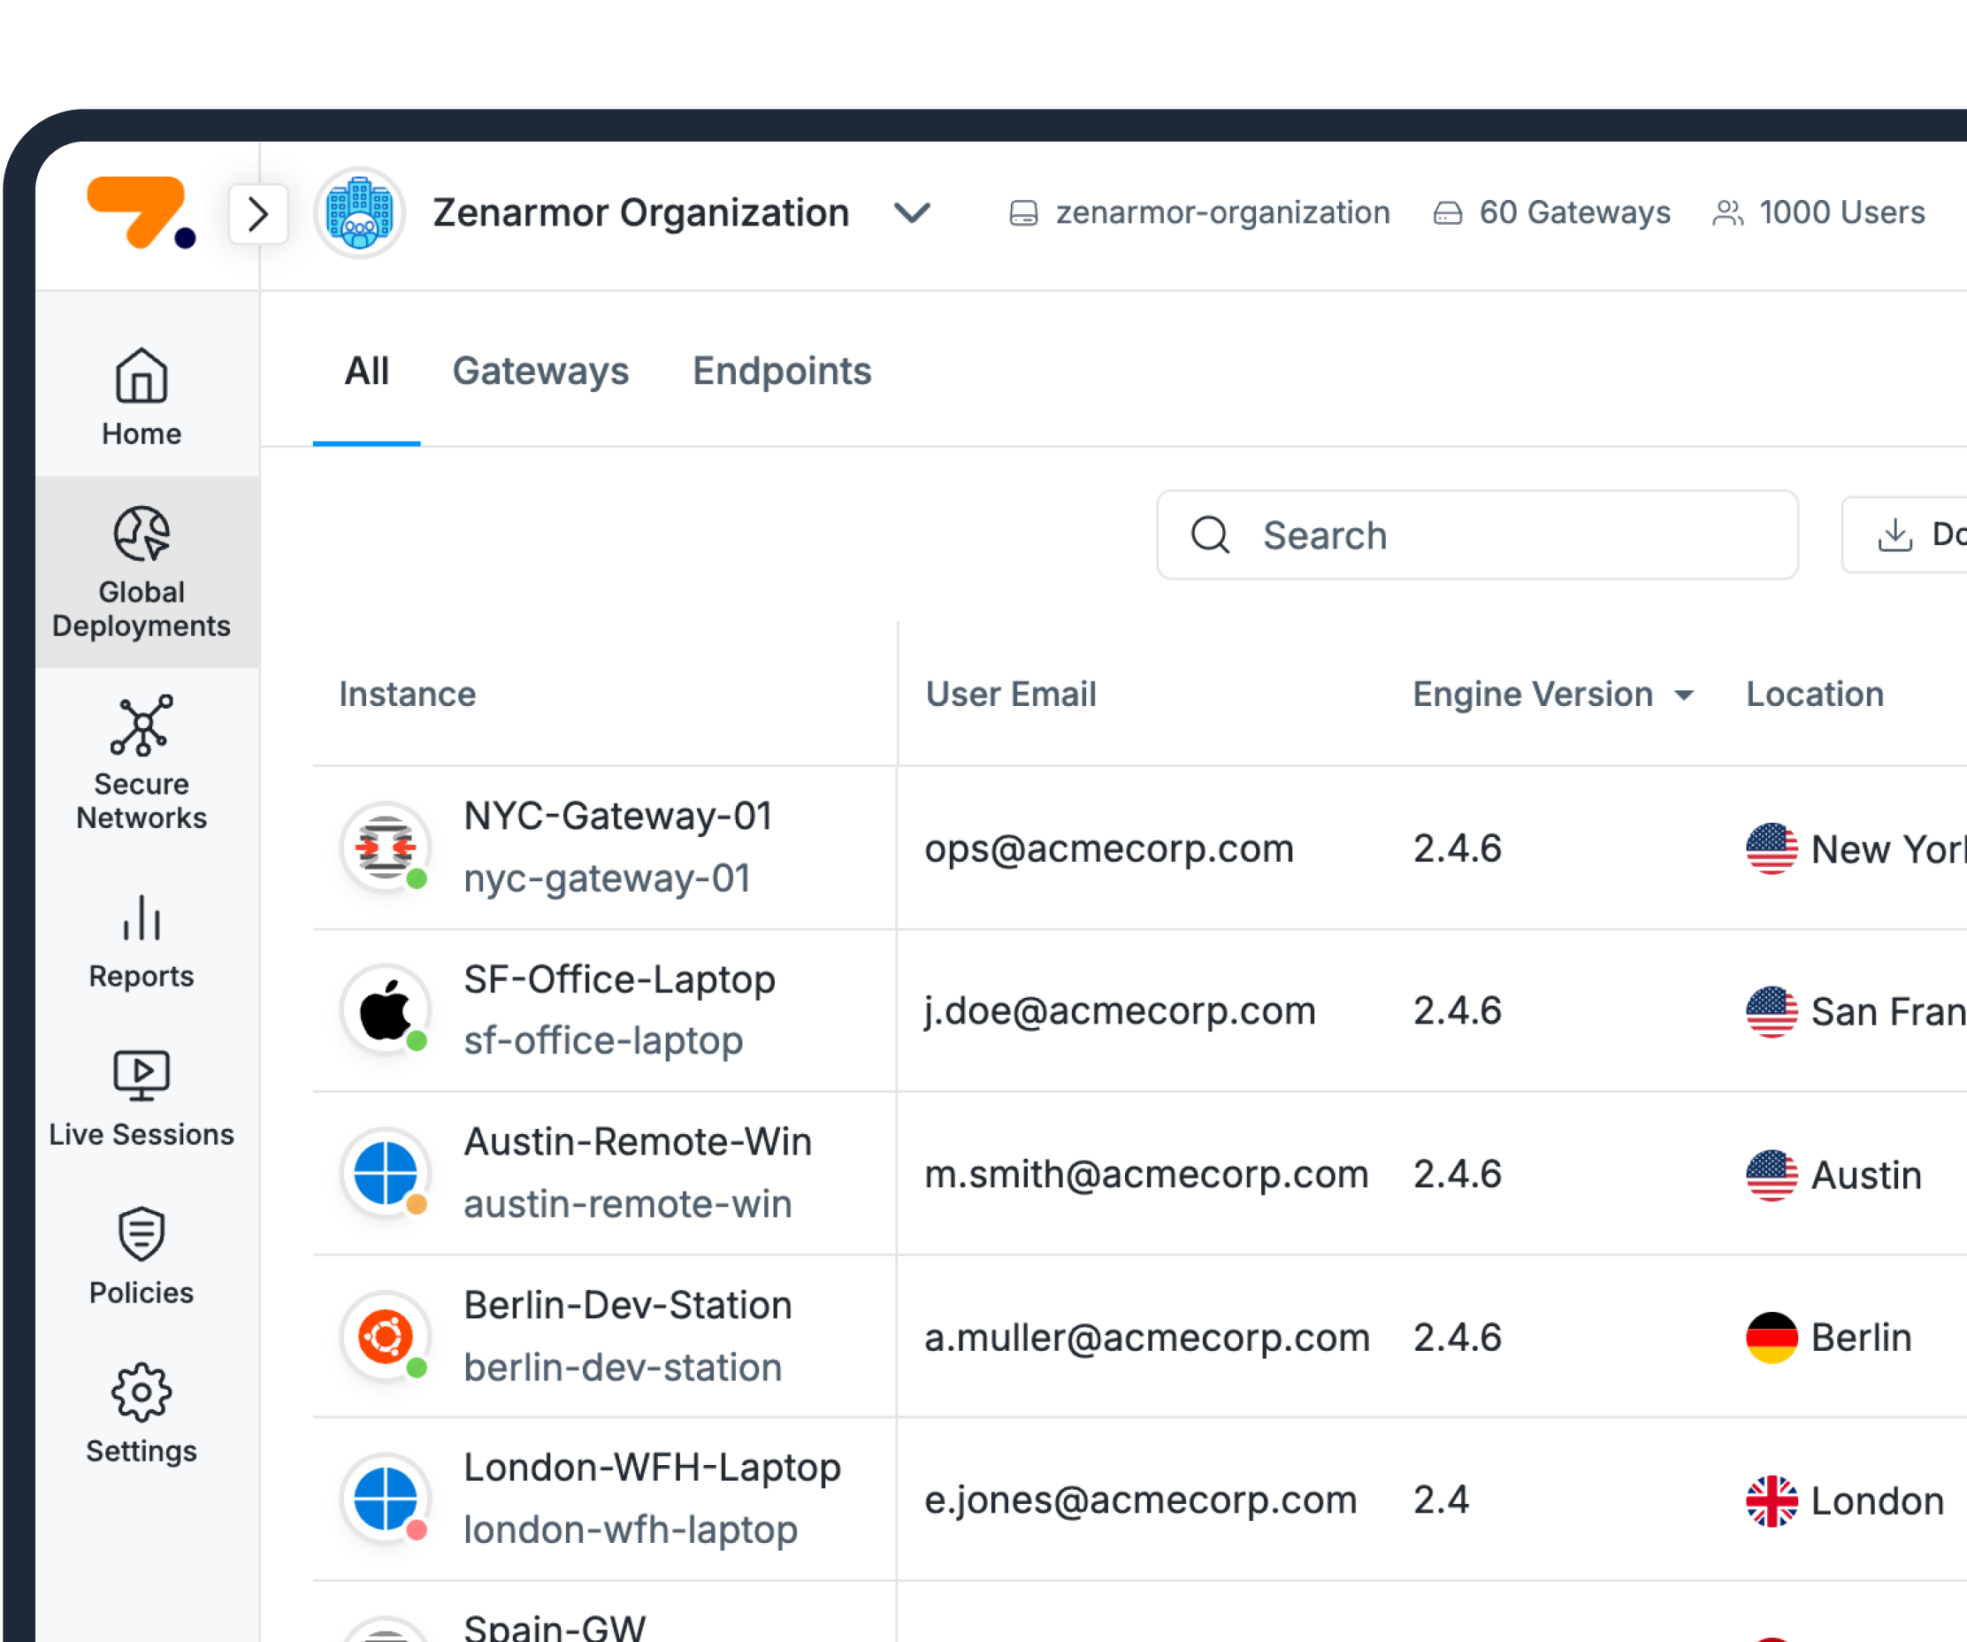Switch to the Endpoints tab
The width and height of the screenshot is (1967, 1642).
click(x=781, y=371)
